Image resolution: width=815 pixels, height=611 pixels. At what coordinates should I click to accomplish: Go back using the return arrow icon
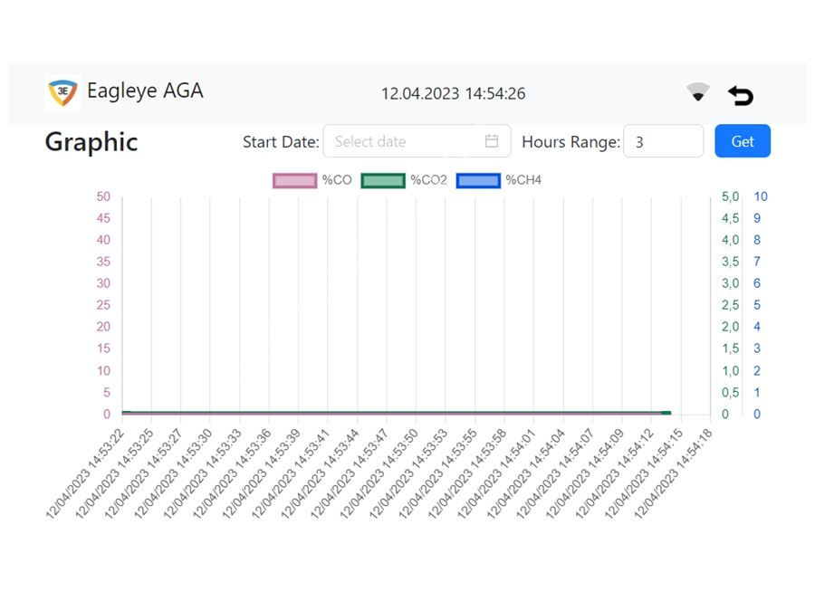(741, 95)
